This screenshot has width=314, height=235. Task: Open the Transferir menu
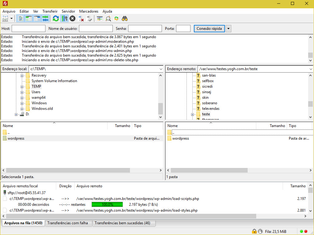click(x=50, y=11)
